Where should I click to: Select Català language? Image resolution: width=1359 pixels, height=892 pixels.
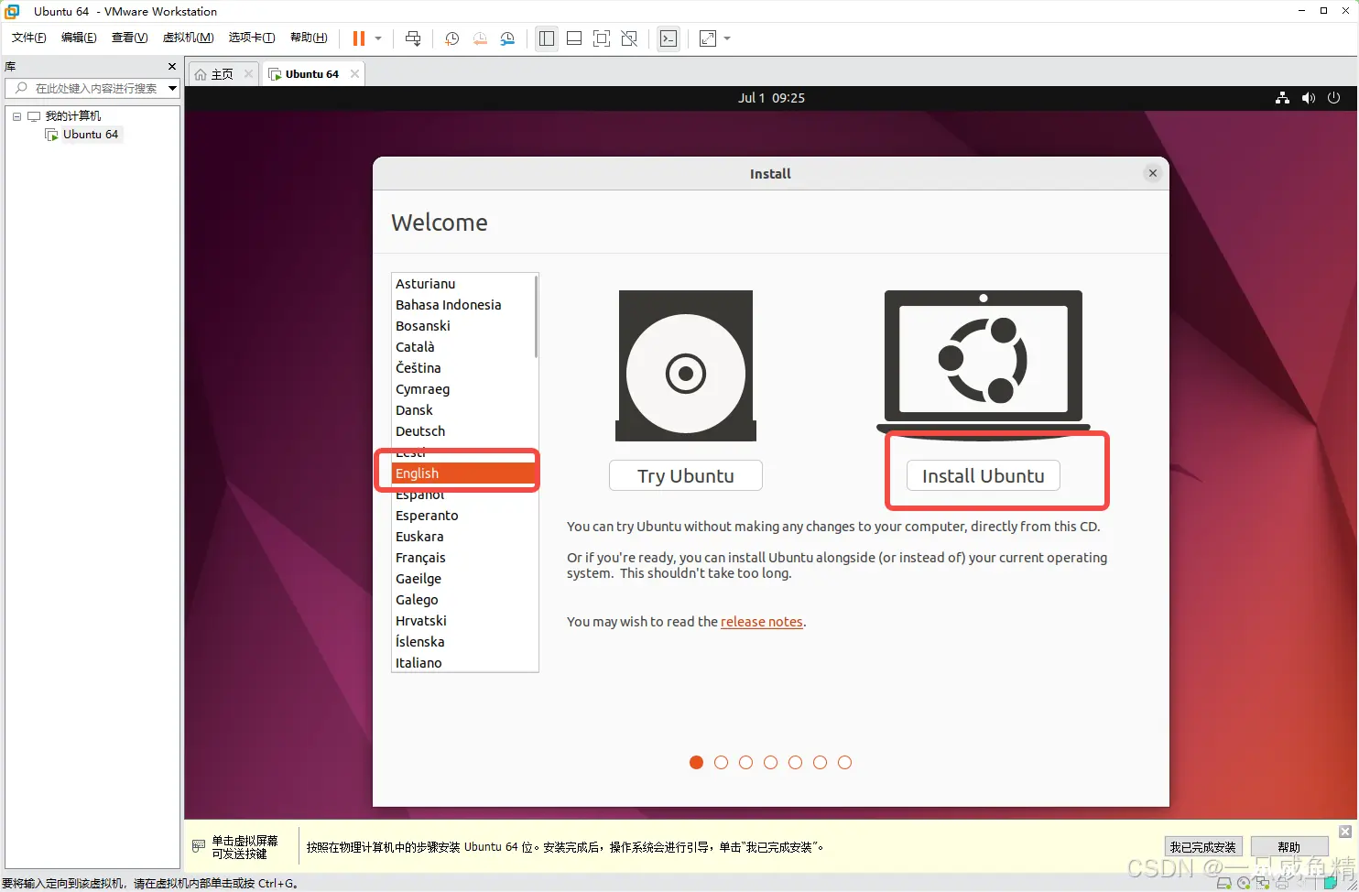(x=462, y=347)
